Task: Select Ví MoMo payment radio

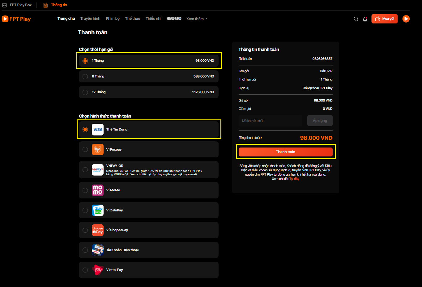Action: pos(85,190)
